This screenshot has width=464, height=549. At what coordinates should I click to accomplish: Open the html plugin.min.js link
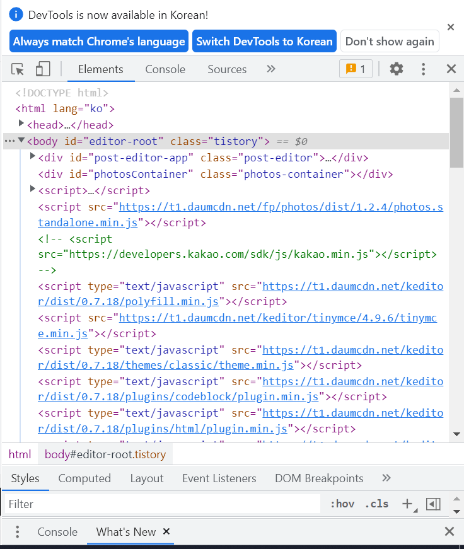point(241,421)
